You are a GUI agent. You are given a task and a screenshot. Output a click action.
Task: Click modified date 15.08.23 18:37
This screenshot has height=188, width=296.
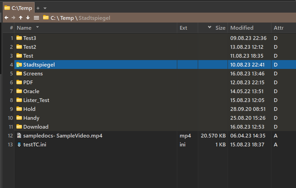[x=247, y=145]
